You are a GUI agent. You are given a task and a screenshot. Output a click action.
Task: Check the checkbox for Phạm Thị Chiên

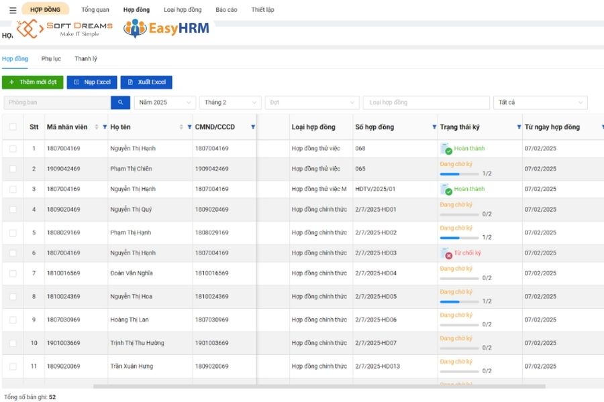click(x=13, y=169)
